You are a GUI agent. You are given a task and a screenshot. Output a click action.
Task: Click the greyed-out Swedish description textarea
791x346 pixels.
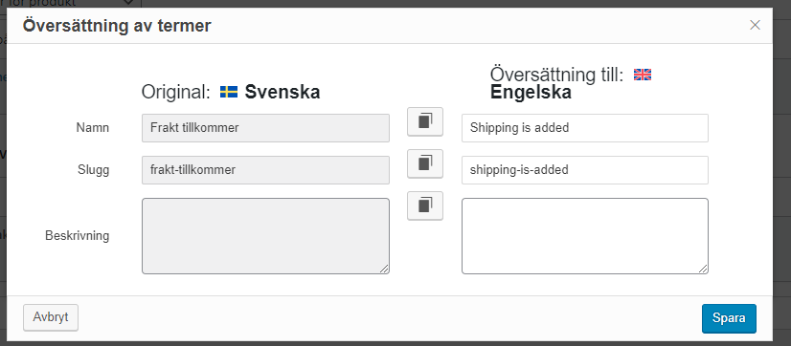tap(265, 236)
